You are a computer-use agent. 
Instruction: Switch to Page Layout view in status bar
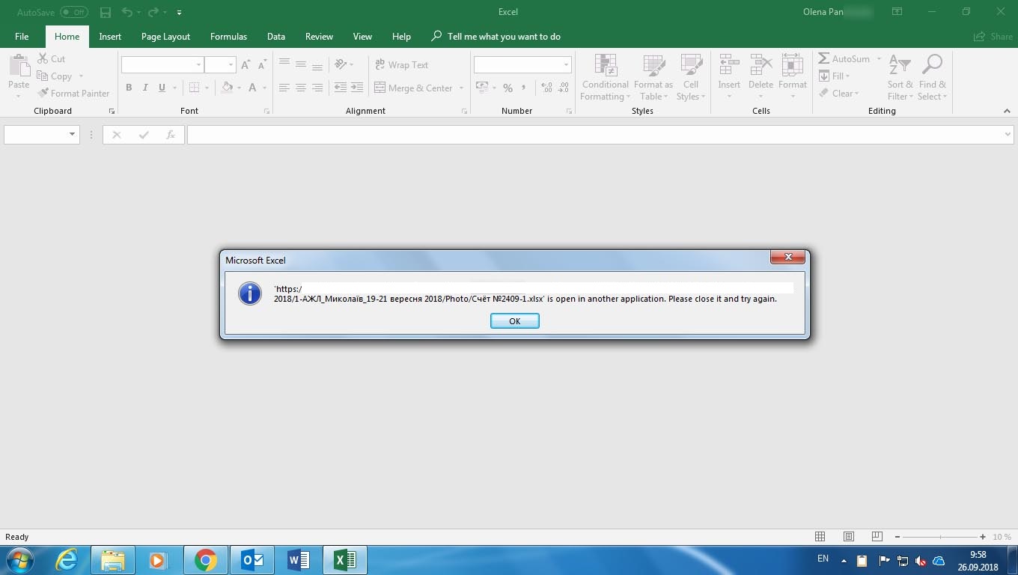click(x=848, y=537)
